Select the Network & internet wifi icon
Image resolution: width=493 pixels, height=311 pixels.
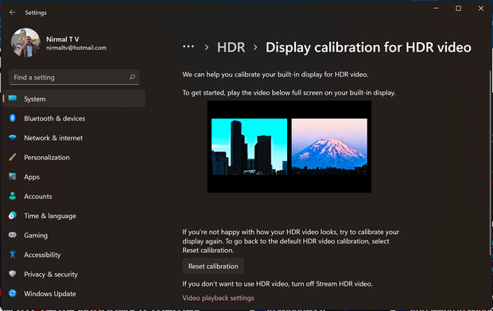point(13,137)
